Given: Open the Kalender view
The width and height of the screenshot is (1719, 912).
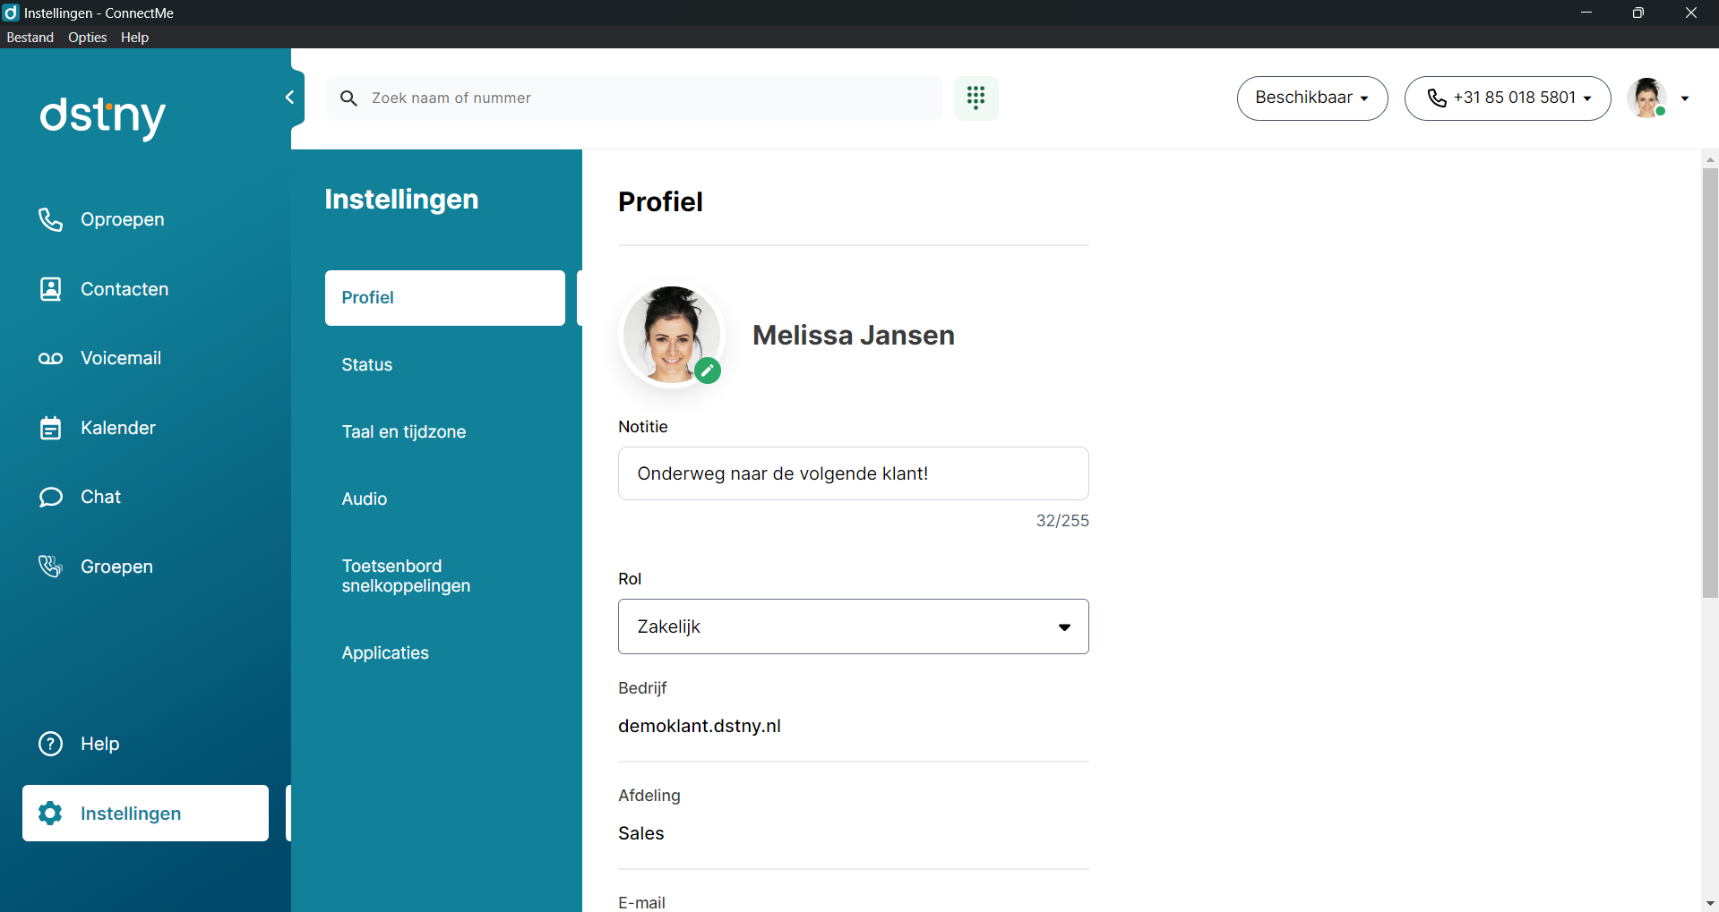Looking at the screenshot, I should 117,429.
